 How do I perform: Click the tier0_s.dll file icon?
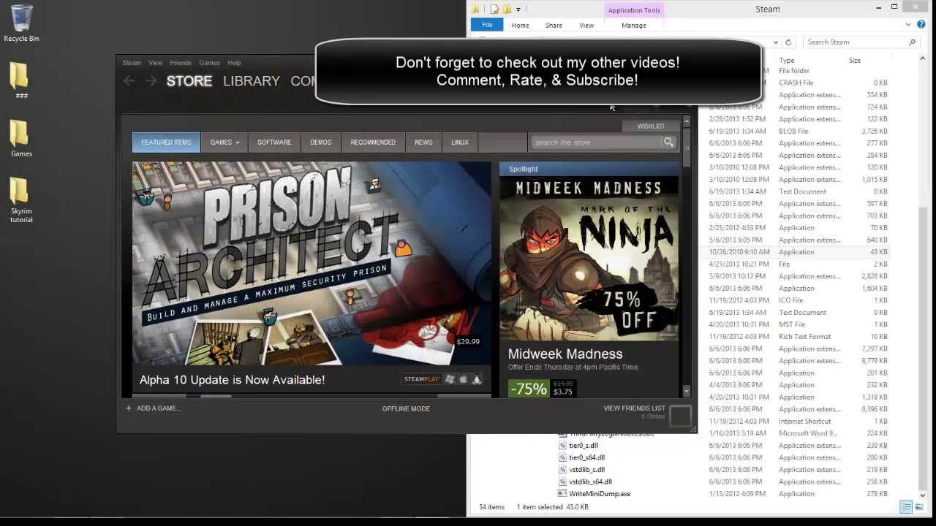click(562, 446)
